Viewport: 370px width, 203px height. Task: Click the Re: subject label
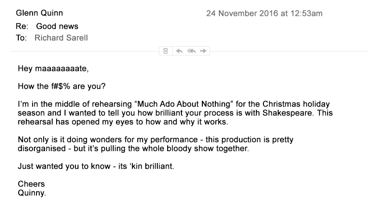click(x=22, y=26)
